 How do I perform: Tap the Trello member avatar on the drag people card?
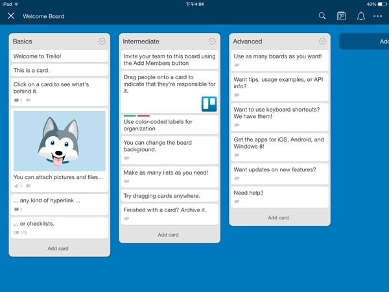pos(209,104)
